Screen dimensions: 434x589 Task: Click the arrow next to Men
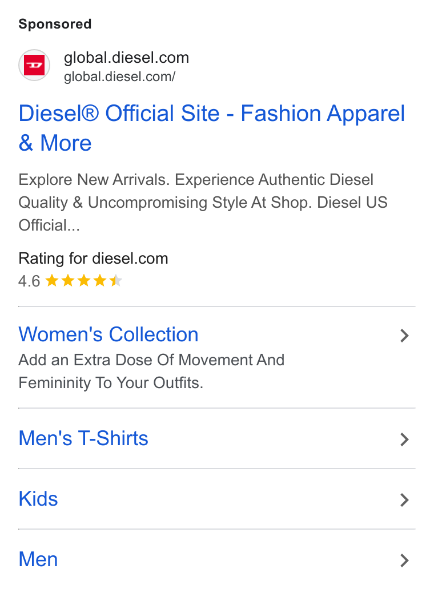[404, 560]
